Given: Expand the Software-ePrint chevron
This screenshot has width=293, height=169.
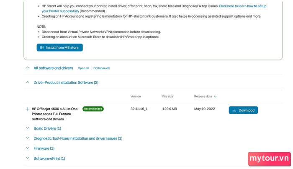Looking at the screenshot, I should pyautogui.click(x=28, y=158).
